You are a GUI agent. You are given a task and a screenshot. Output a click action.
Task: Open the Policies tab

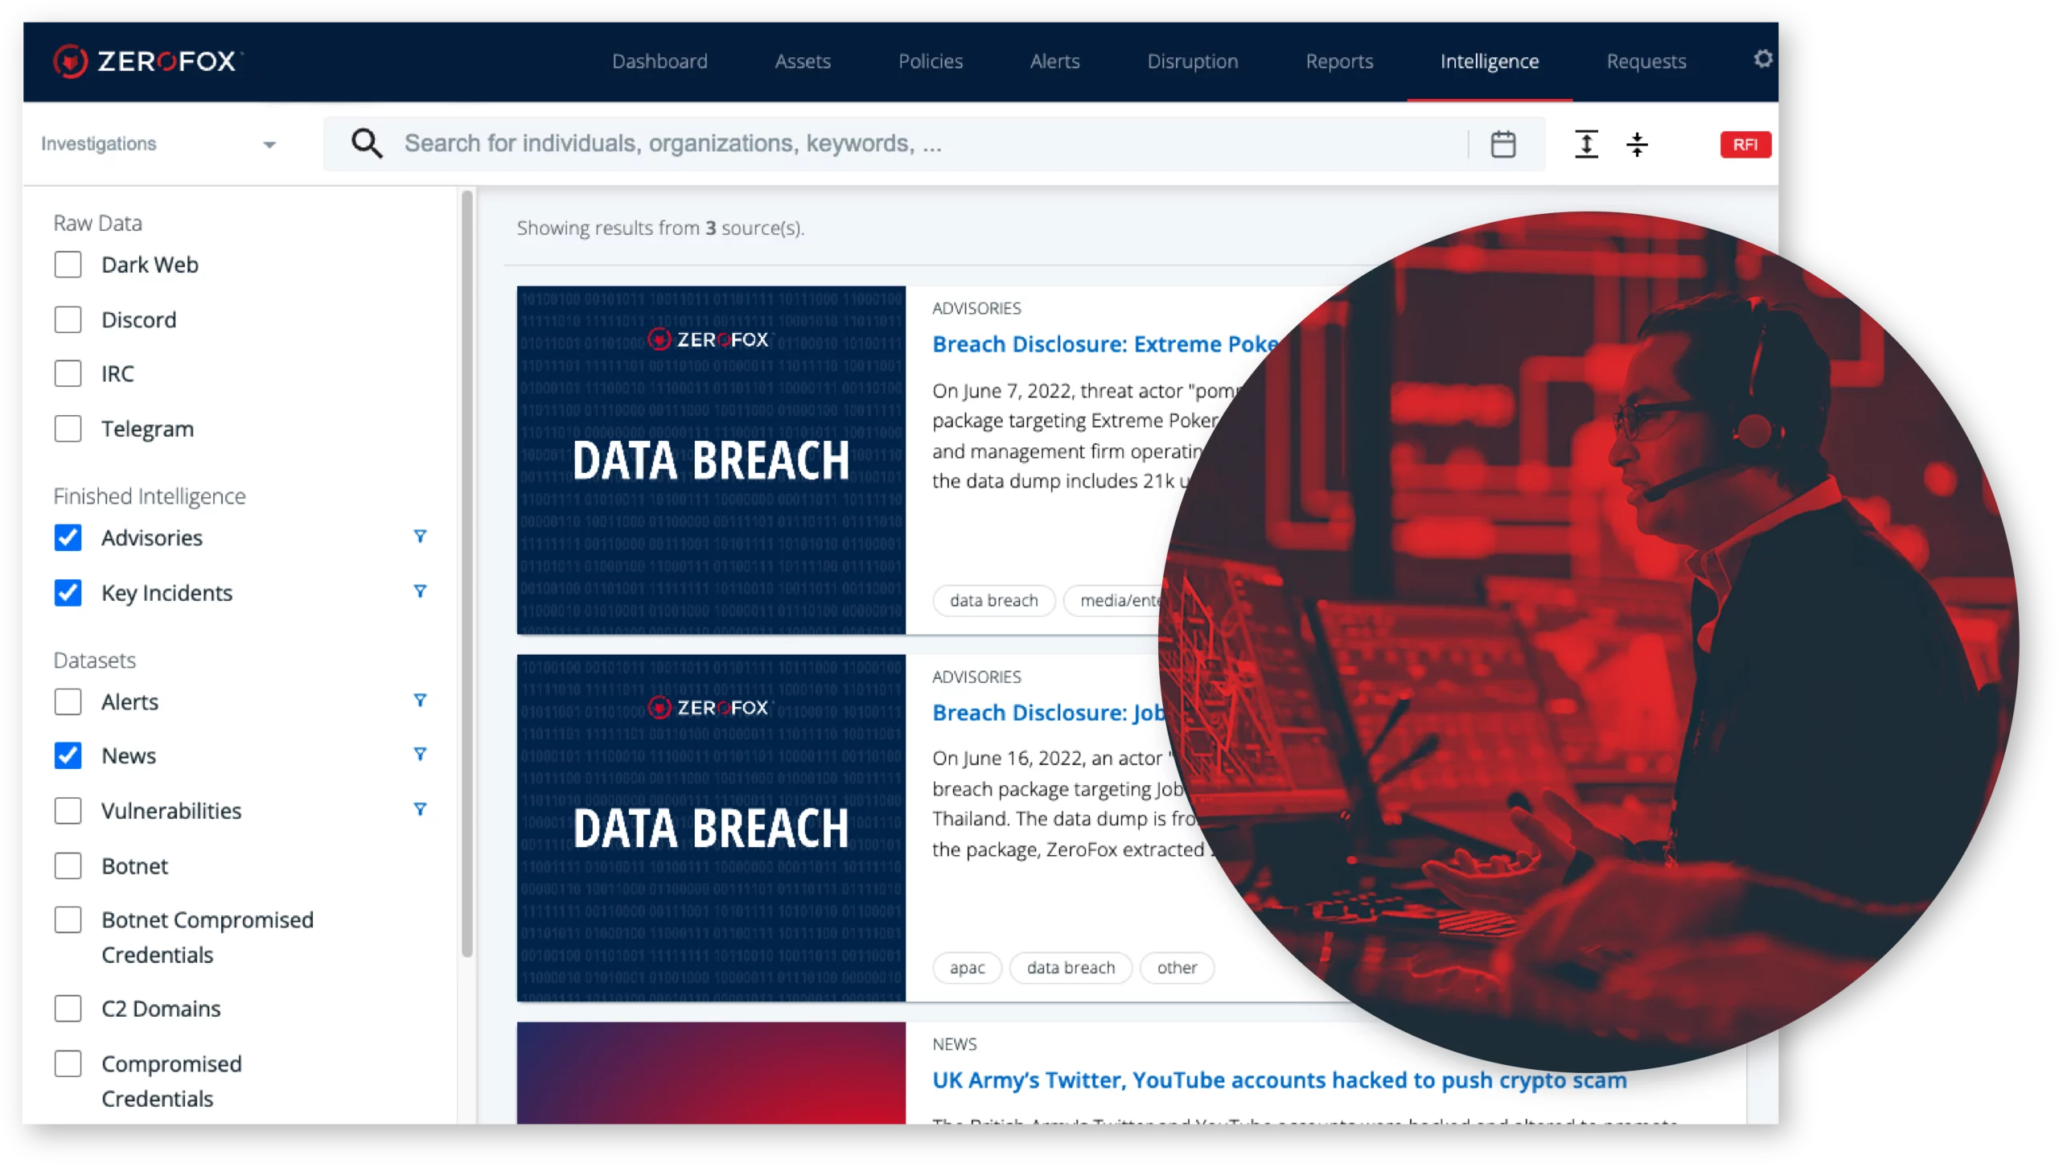tap(931, 61)
